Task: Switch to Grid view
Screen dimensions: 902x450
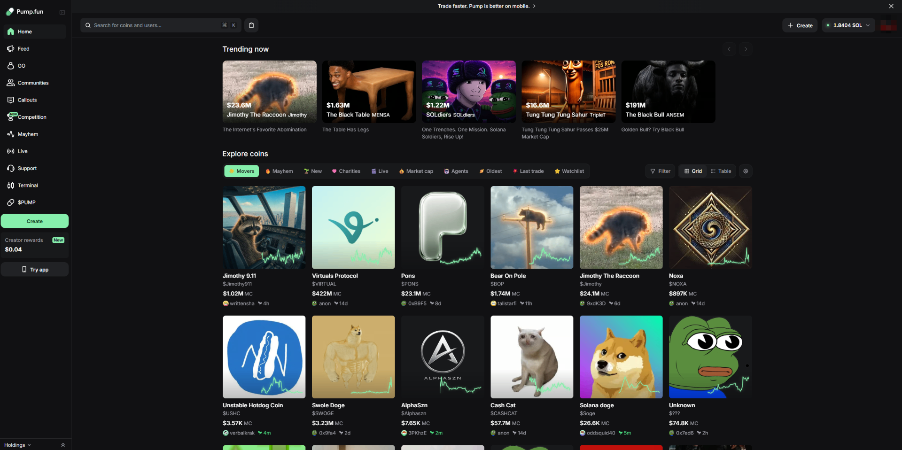Action: (x=693, y=171)
